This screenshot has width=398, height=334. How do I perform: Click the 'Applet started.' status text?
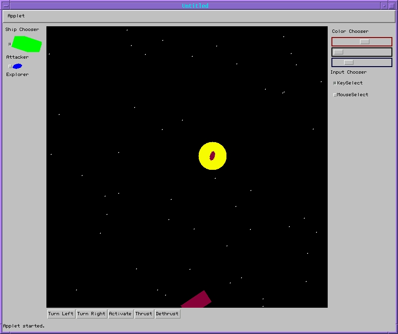point(23,326)
